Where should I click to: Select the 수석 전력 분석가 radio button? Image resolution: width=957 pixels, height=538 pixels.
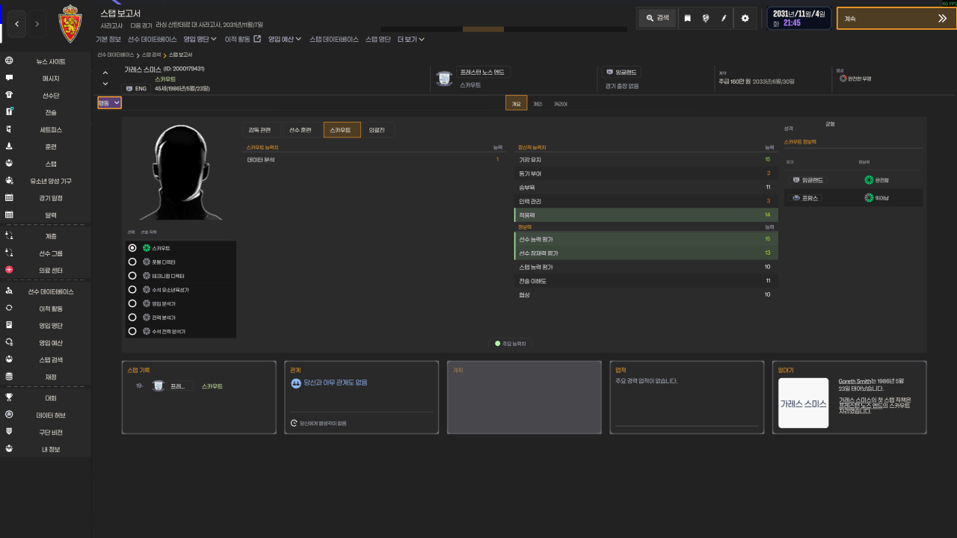click(132, 331)
